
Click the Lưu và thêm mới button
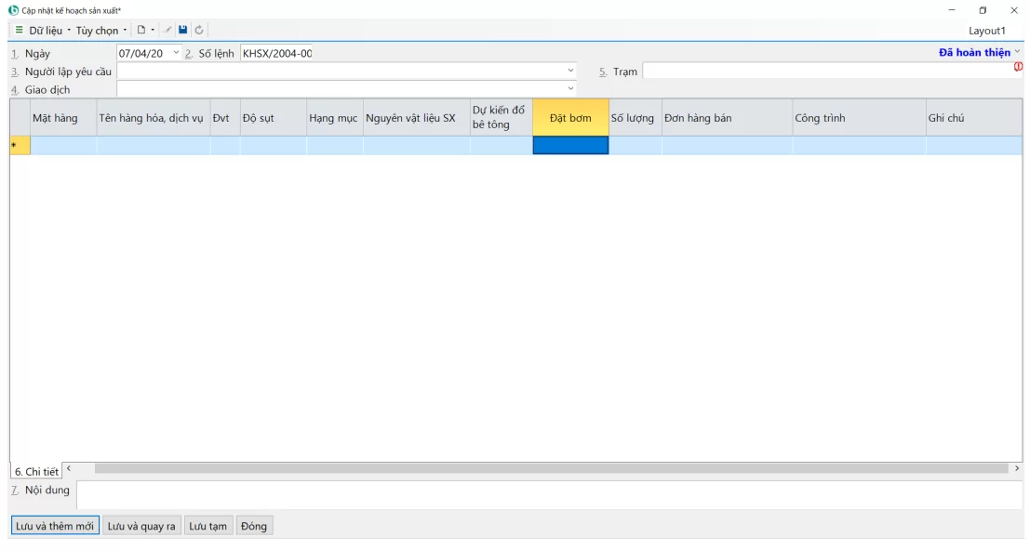coord(55,526)
